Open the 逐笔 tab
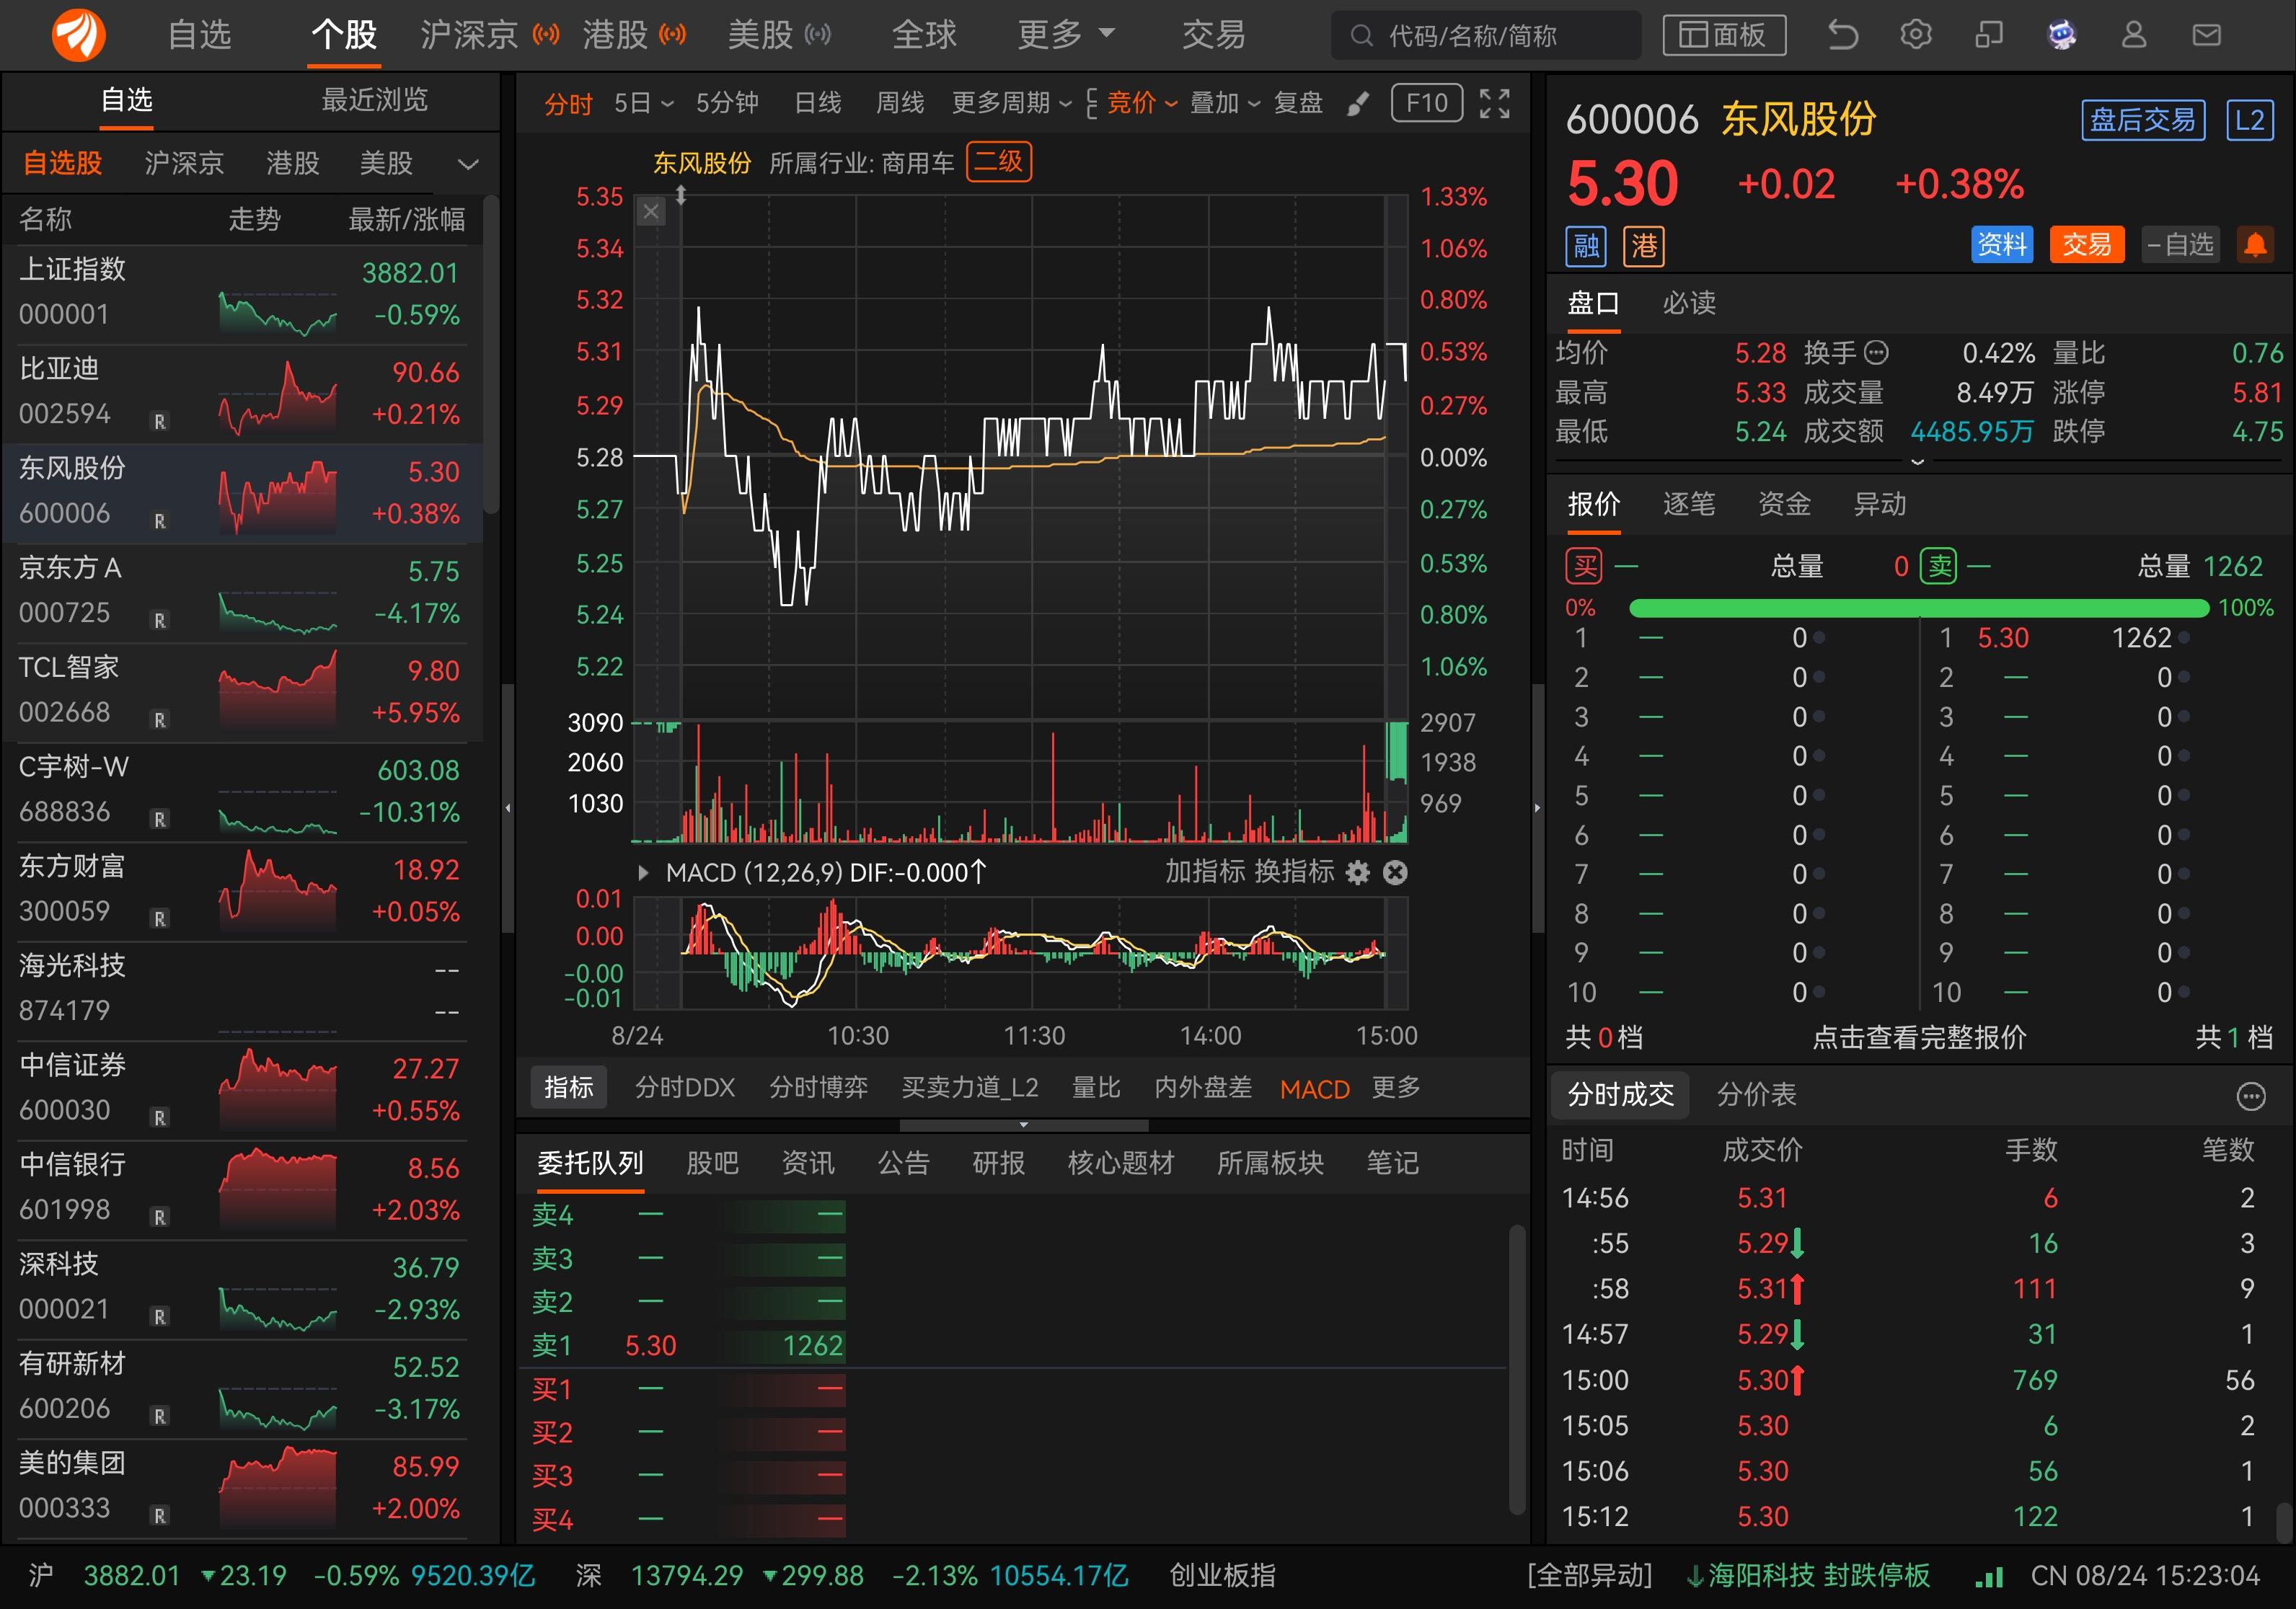Image resolution: width=2296 pixels, height=1609 pixels. [x=1689, y=505]
